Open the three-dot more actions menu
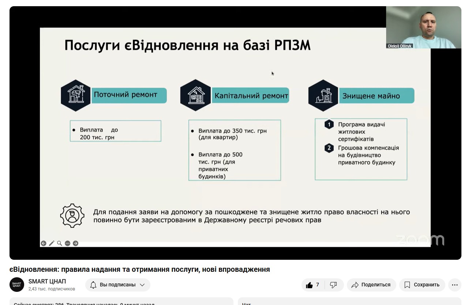The image size is (468, 305). click(455, 285)
